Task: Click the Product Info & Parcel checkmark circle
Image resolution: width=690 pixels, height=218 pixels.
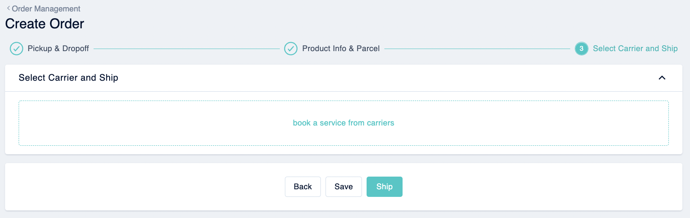Action: (x=291, y=49)
